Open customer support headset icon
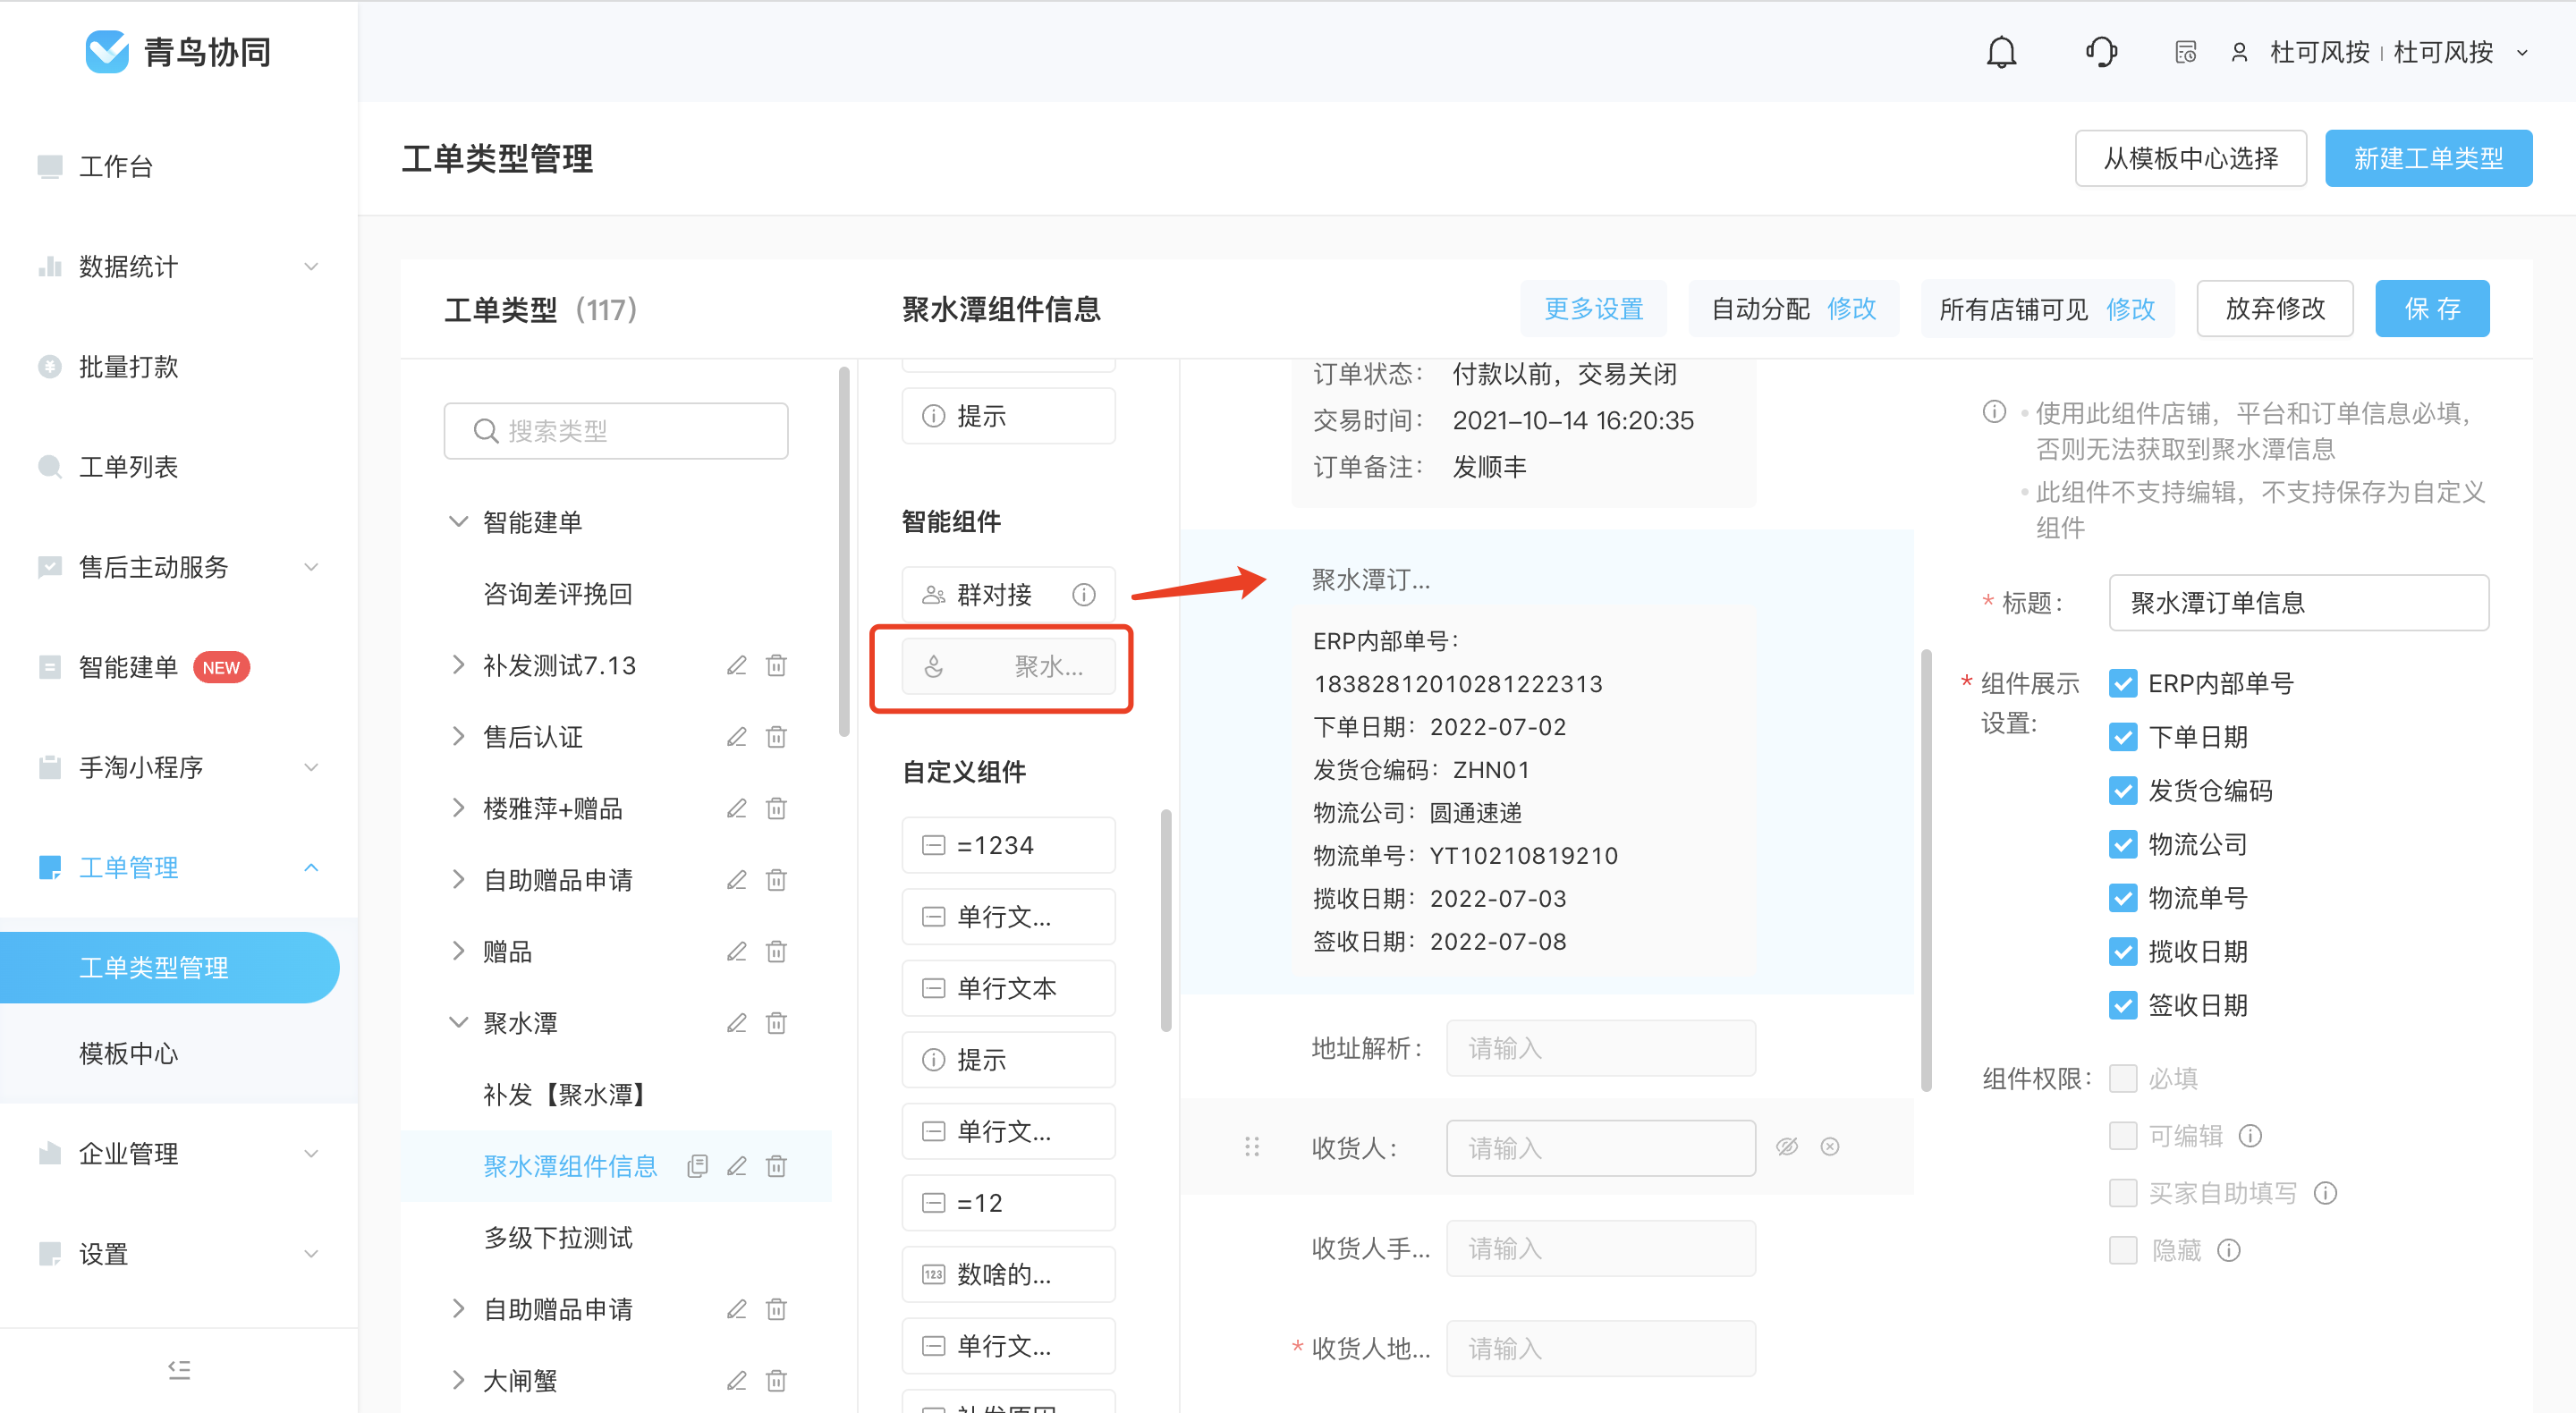The image size is (2576, 1413). (x=2101, y=52)
